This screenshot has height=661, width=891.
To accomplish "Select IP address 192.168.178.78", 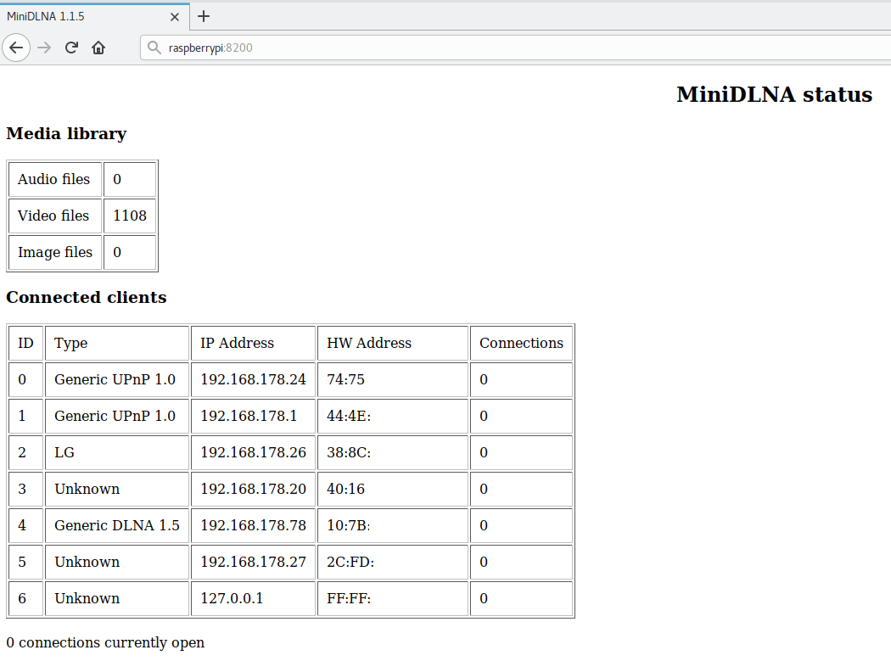I will tap(253, 525).
